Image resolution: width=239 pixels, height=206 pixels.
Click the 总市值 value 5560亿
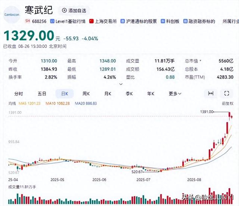(x=226, y=61)
